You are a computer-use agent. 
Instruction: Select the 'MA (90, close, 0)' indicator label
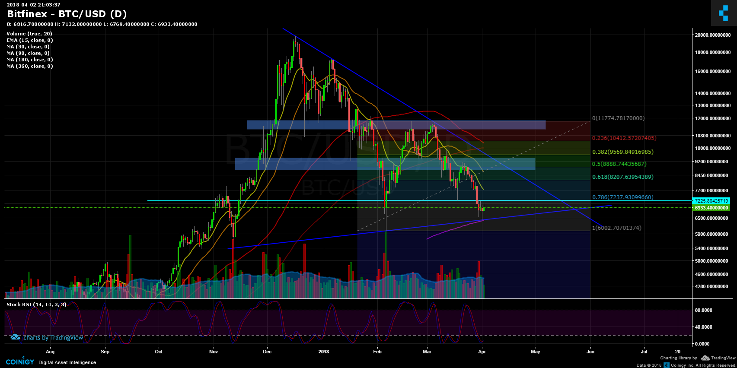28,53
